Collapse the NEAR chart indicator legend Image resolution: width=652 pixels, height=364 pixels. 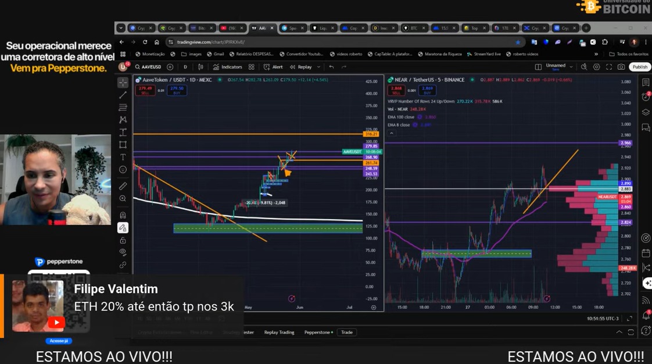coord(391,133)
